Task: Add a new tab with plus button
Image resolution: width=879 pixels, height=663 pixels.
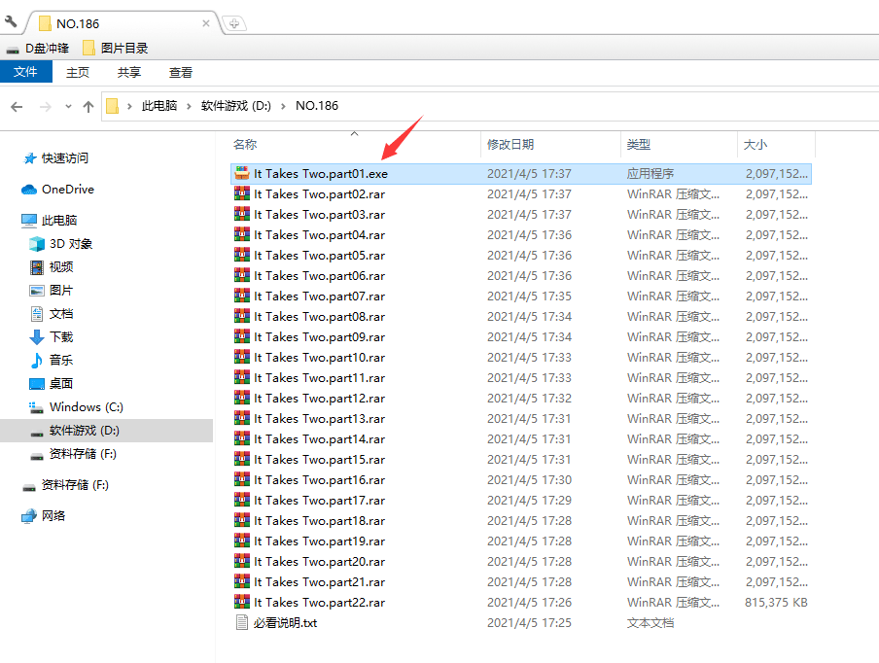Action: point(234,23)
